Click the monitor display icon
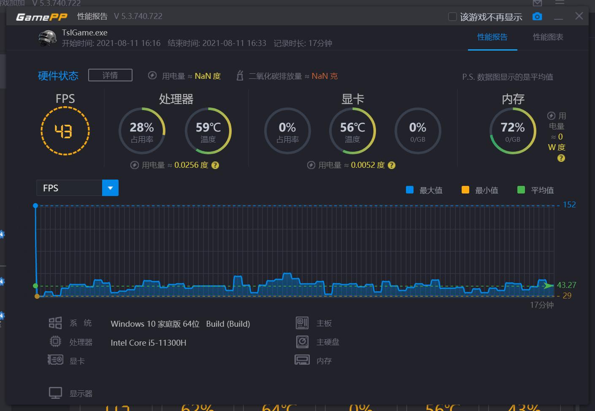595x411 pixels. click(x=55, y=393)
